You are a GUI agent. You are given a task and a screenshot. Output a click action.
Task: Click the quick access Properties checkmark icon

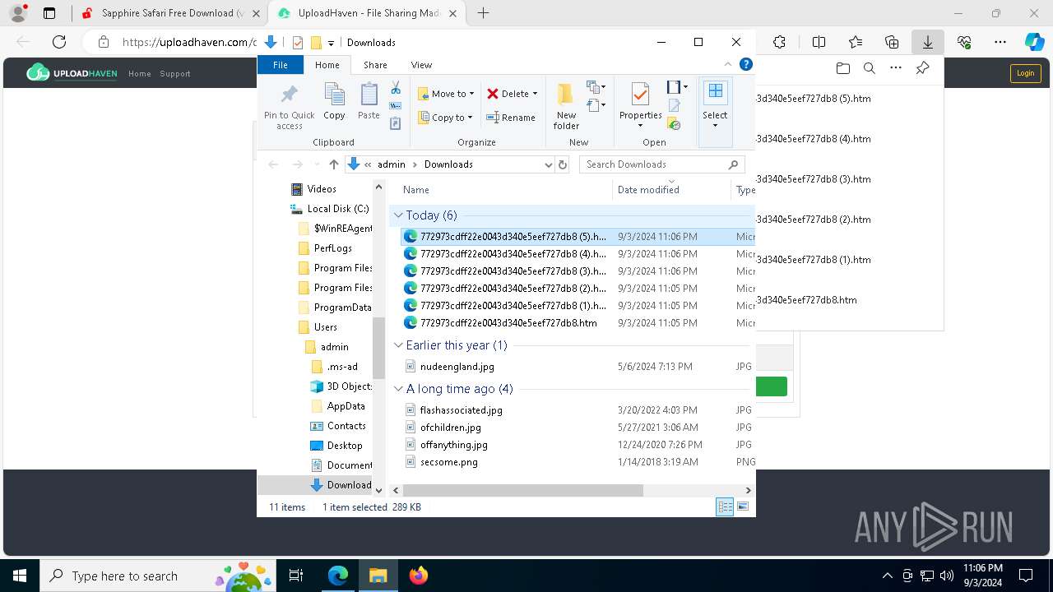tap(298, 43)
